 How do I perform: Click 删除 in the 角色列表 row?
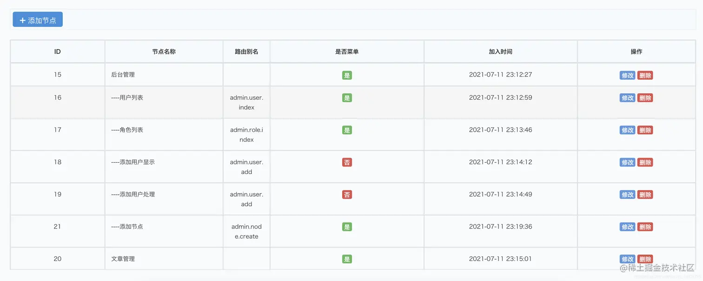645,130
